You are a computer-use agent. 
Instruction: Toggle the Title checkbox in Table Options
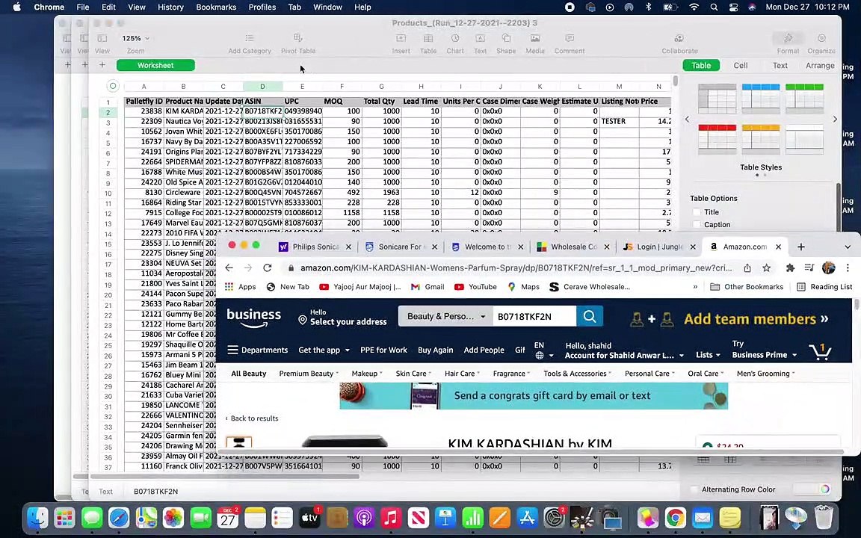(697, 212)
